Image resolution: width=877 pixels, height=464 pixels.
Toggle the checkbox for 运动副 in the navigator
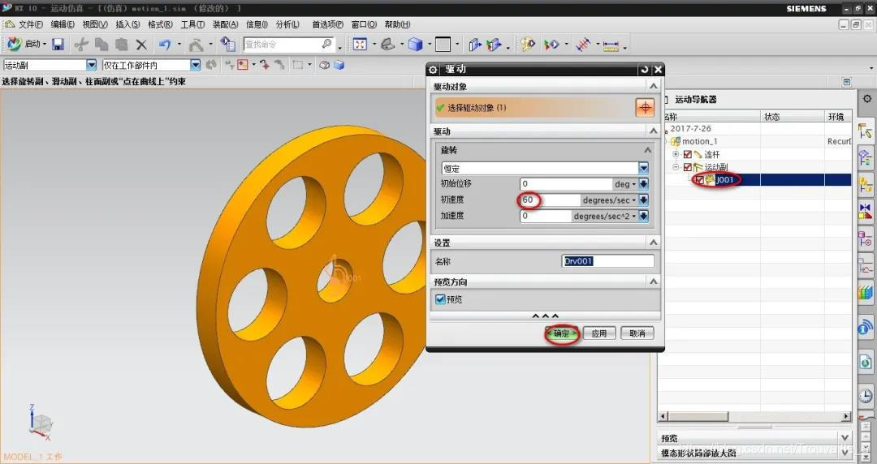(688, 167)
